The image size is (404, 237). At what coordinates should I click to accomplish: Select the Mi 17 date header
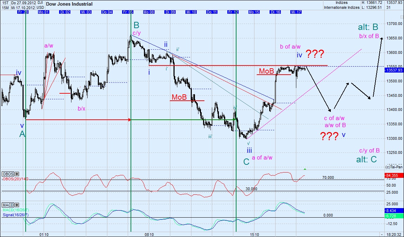pos(297,12)
